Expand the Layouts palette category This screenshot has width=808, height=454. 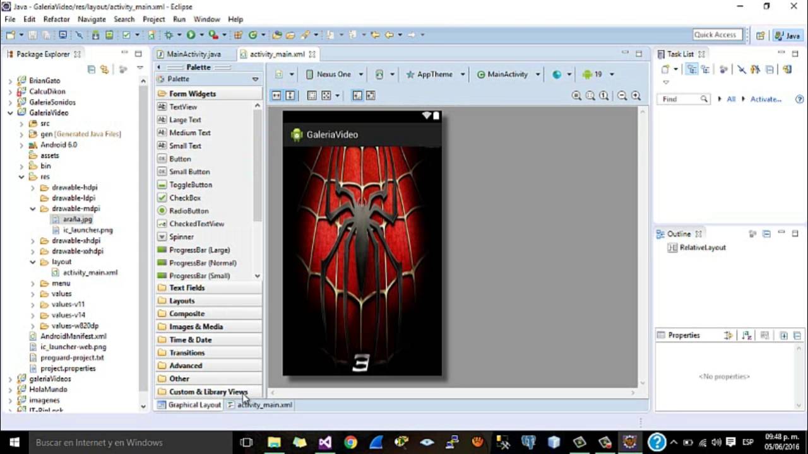[x=208, y=301]
